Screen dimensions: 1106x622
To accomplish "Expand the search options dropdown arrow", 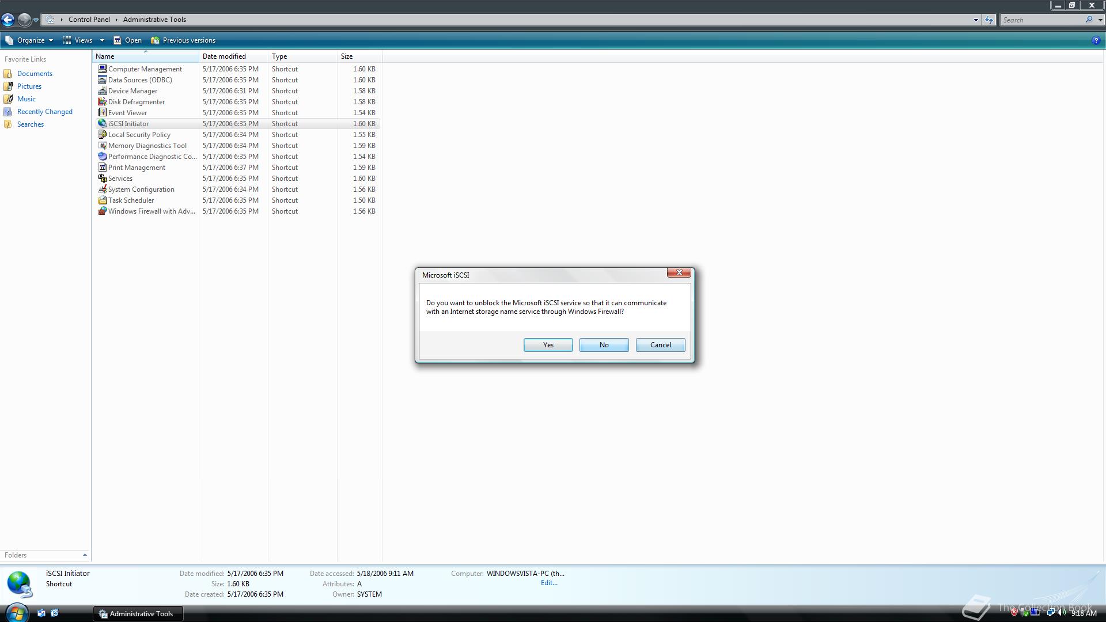I will pyautogui.click(x=1100, y=20).
